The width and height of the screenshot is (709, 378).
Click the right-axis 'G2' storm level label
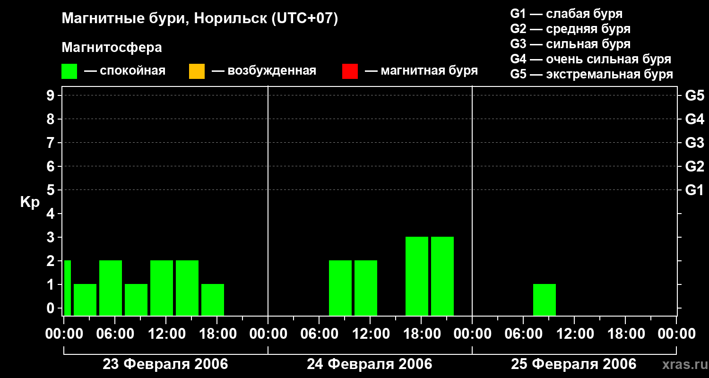694,166
